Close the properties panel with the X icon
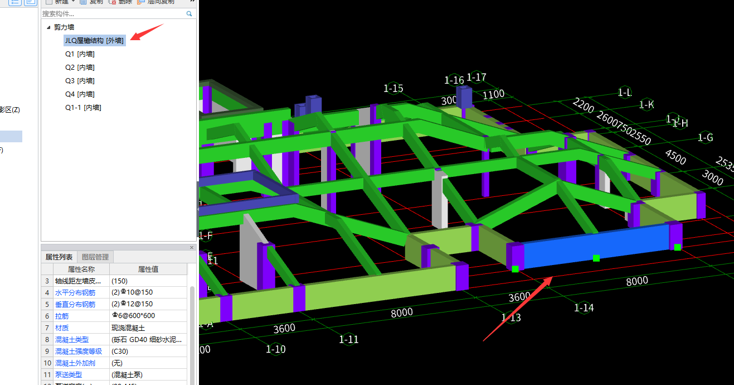 [x=192, y=247]
